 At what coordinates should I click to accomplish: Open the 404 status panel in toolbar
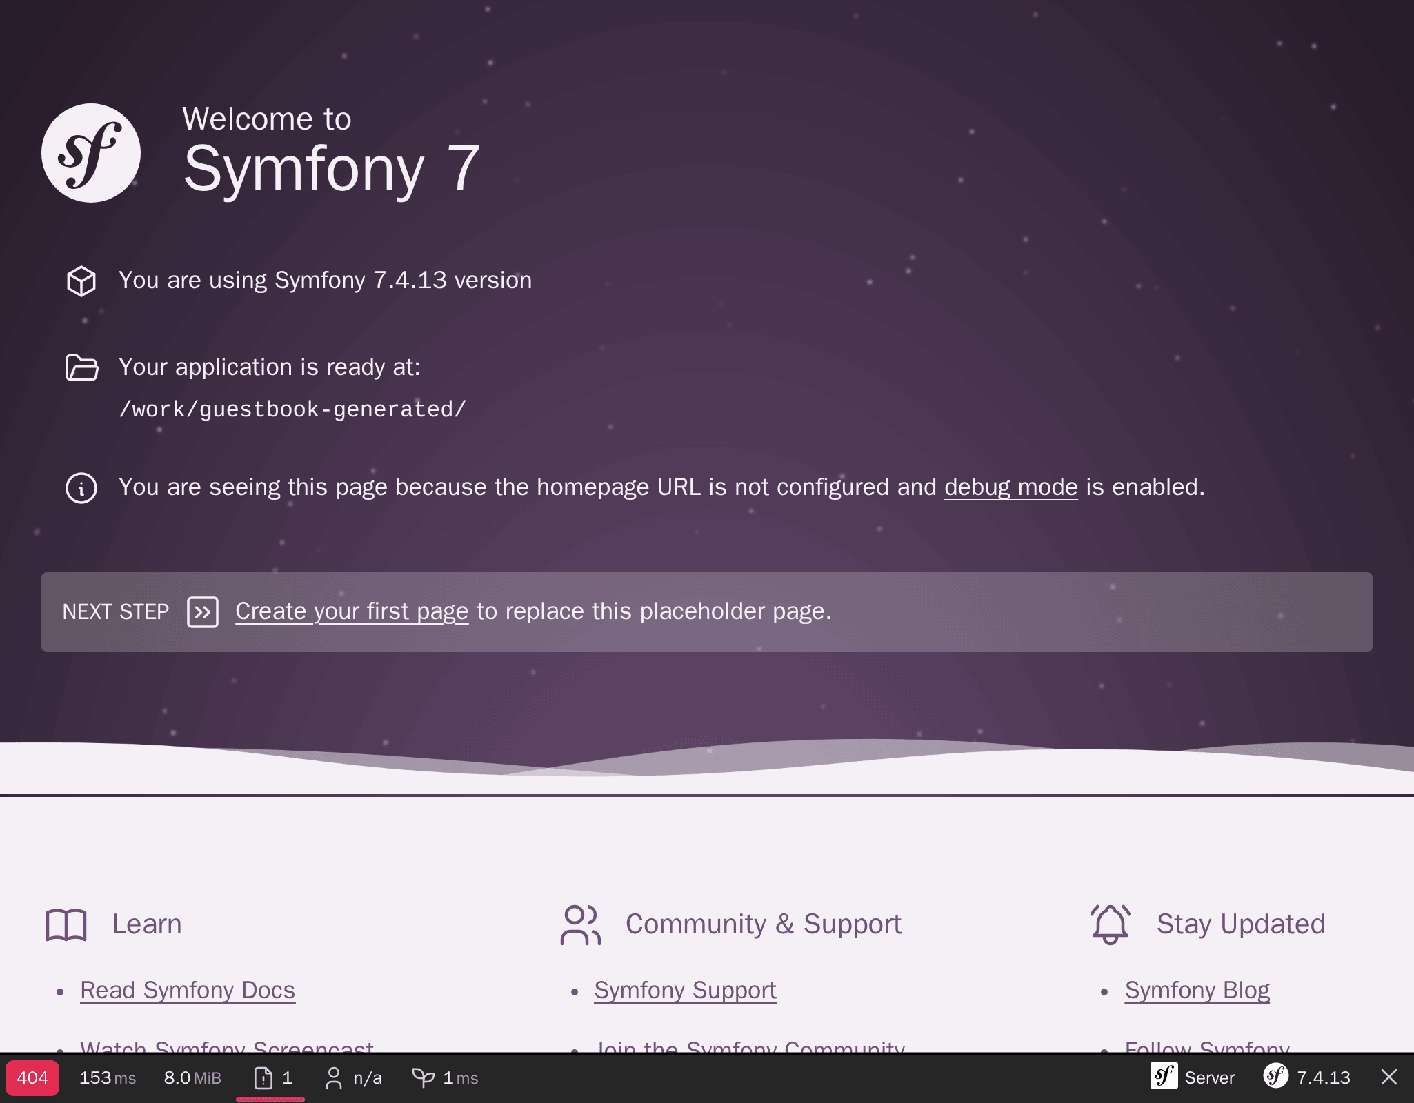click(32, 1078)
